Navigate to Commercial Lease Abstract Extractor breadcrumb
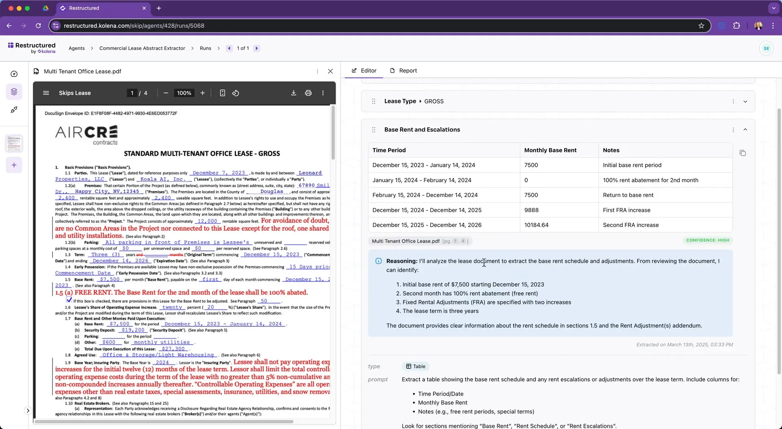782x429 pixels. click(x=142, y=48)
